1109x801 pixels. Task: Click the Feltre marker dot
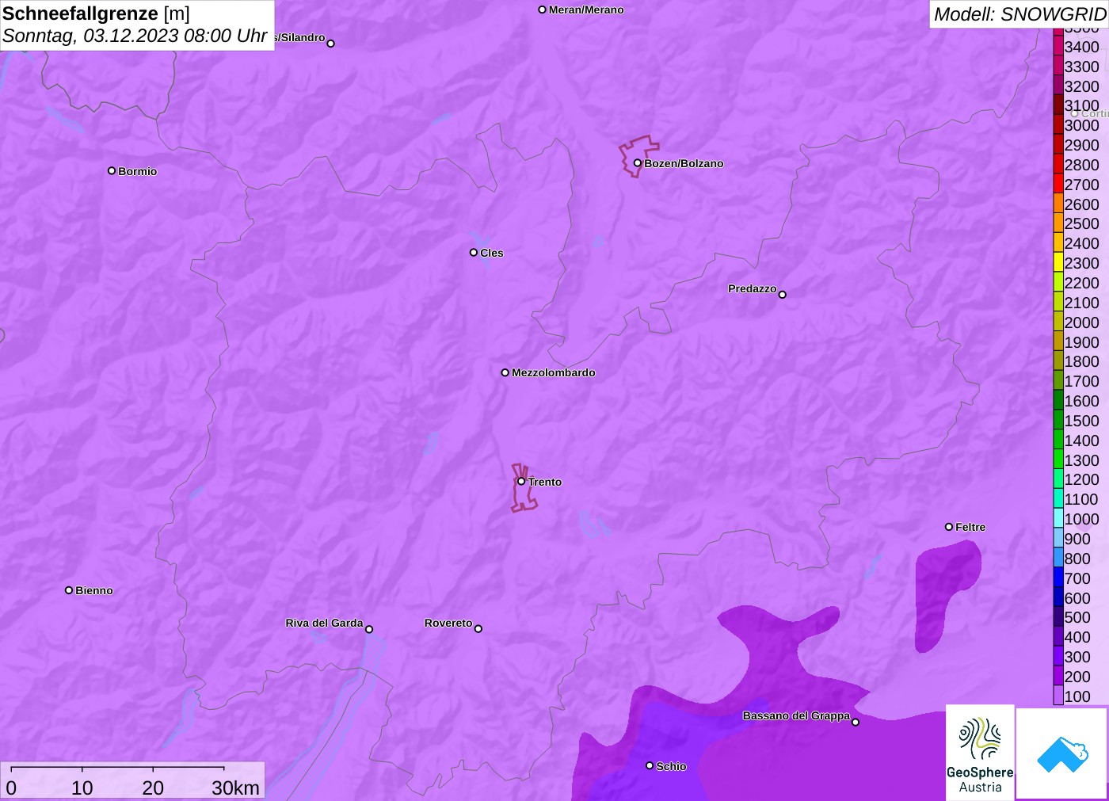(x=949, y=527)
